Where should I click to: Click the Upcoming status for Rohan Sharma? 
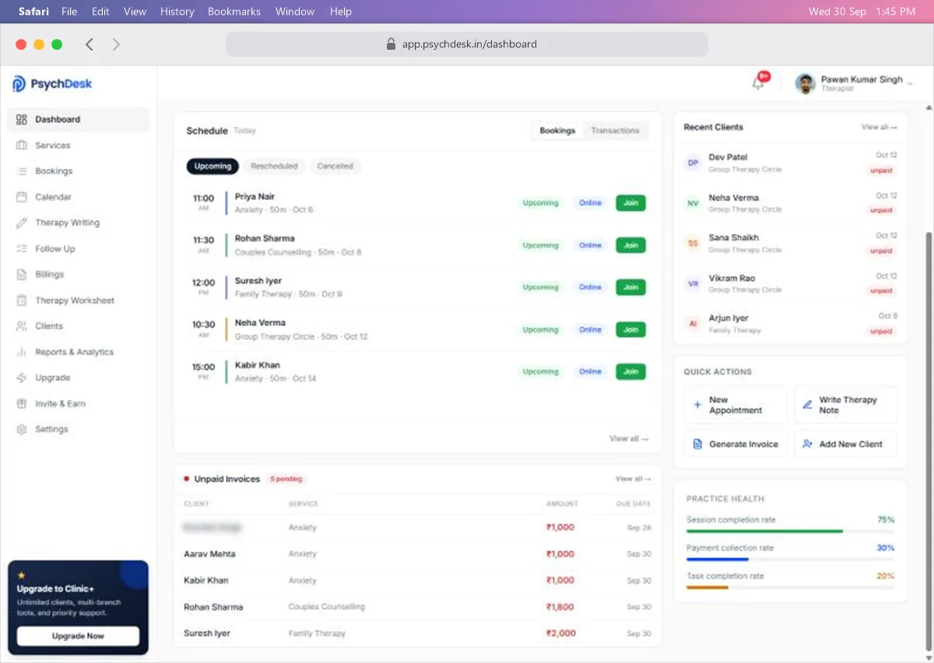pos(540,245)
